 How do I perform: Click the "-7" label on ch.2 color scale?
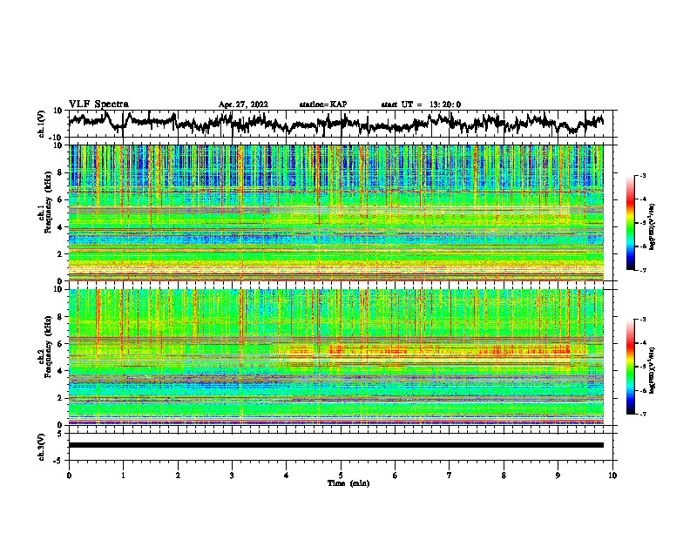tap(642, 415)
